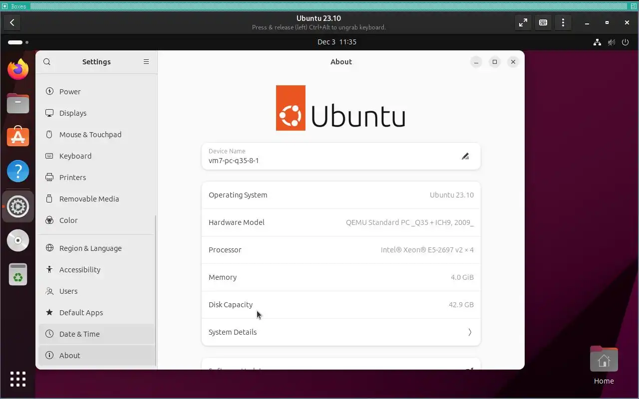
Task: Select About in sidebar
Action: (96, 355)
